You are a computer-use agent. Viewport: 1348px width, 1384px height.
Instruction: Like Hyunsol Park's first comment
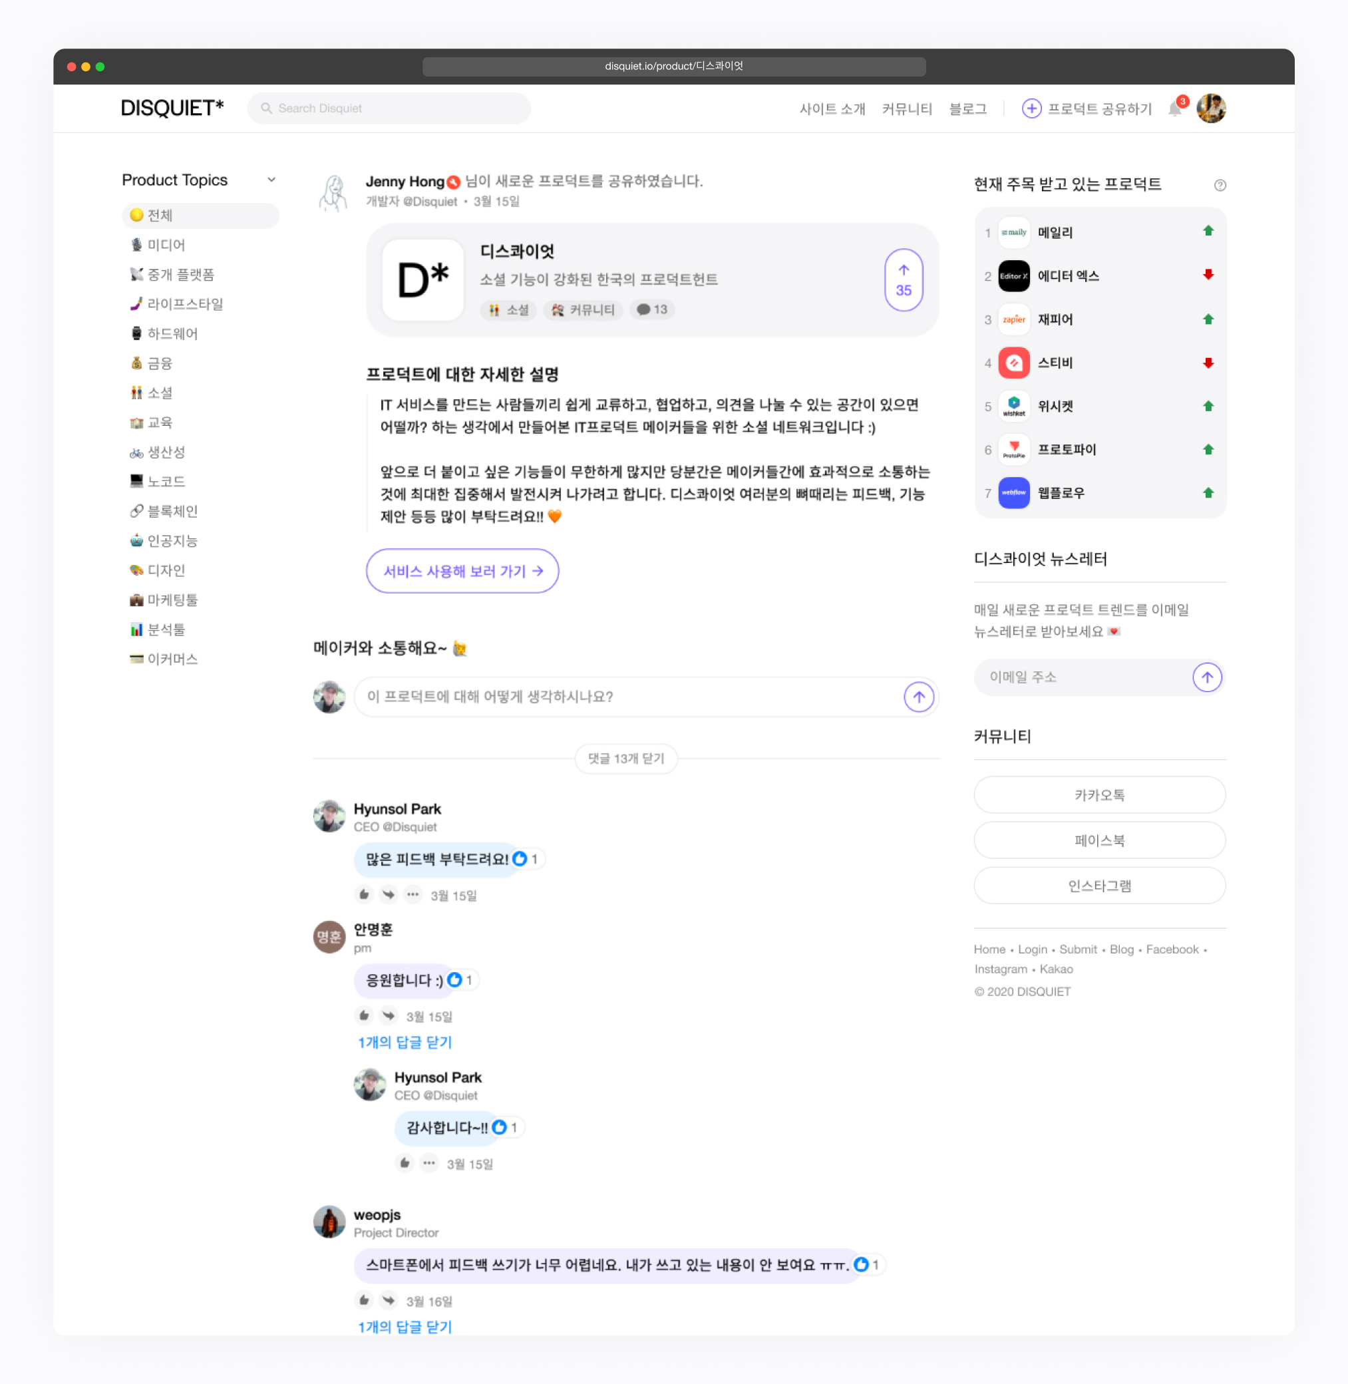coord(364,895)
